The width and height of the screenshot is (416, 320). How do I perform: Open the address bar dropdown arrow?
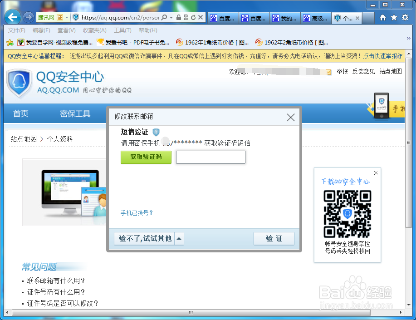tap(171, 18)
